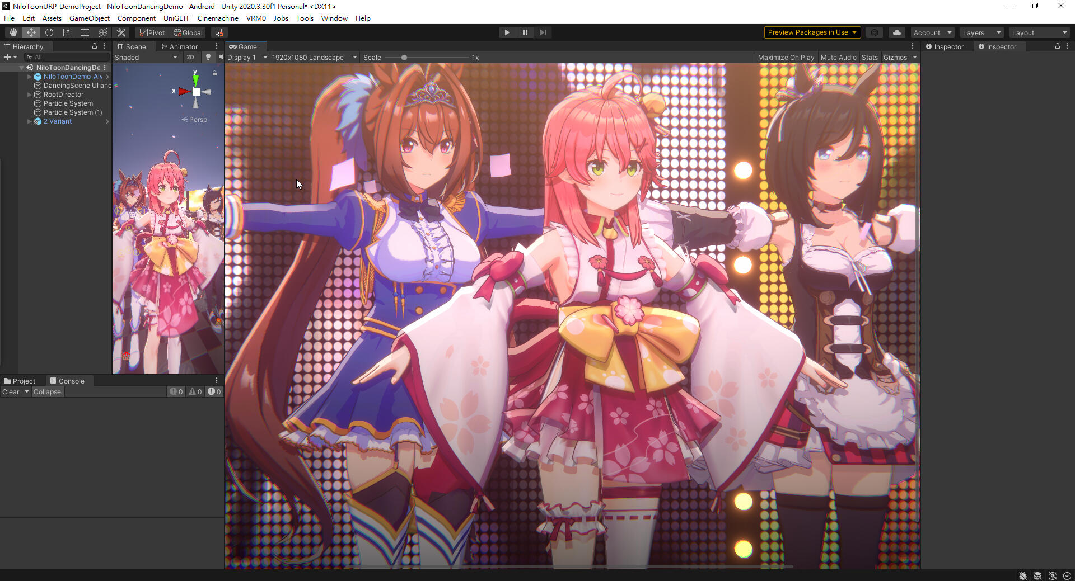Click the background tasks checkmark icon

pos(1067,576)
